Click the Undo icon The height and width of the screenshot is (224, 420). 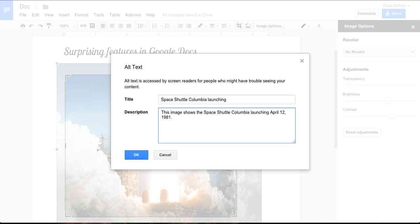point(31,26)
